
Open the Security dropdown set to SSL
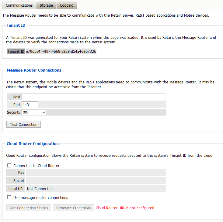point(34,113)
